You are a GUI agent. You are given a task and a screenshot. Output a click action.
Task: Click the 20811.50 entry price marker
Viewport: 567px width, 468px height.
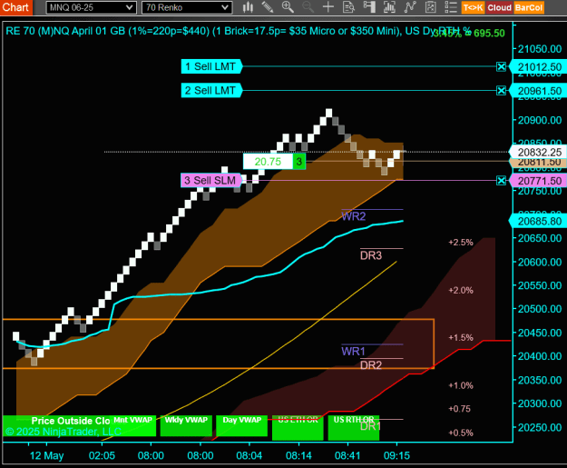pos(538,163)
